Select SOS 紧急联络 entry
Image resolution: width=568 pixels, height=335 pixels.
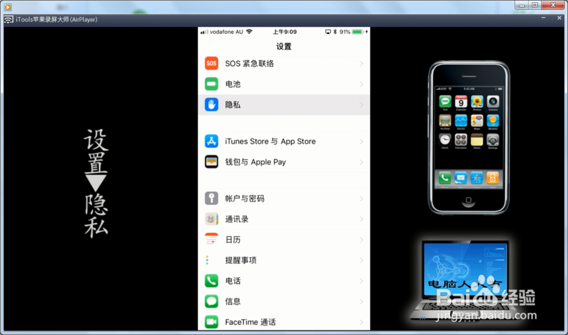284,64
